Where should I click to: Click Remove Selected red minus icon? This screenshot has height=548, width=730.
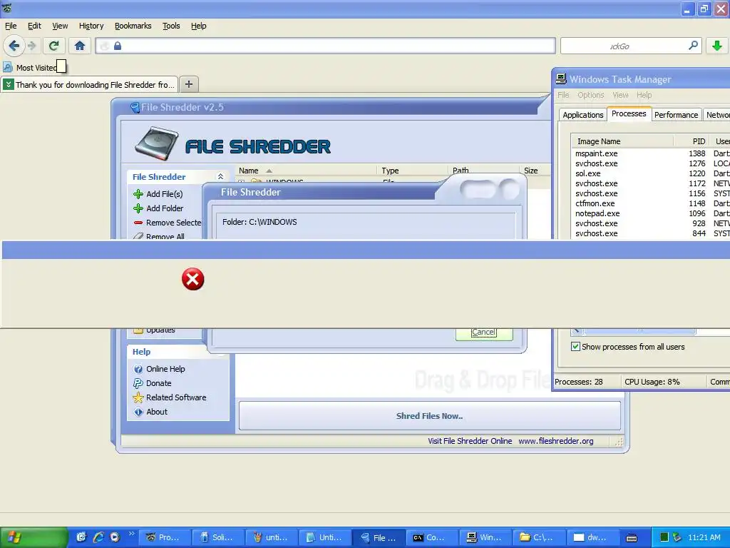138,223
